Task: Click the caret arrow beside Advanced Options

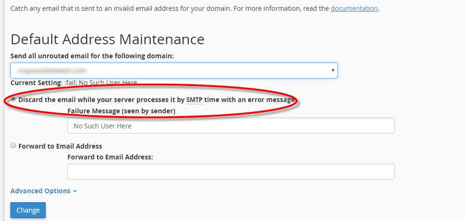Action: [x=75, y=191]
